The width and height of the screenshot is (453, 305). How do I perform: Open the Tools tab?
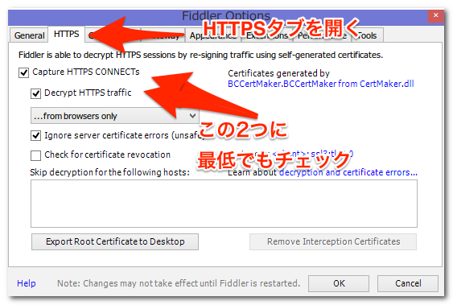[368, 35]
